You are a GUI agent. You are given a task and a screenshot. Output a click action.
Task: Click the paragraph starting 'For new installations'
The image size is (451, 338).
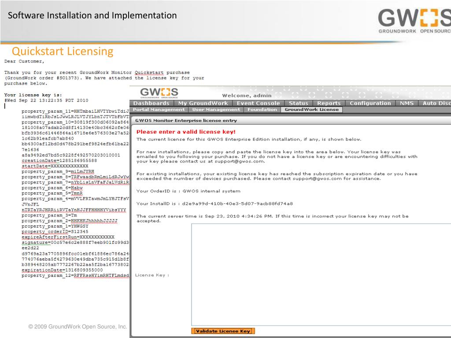click(277, 157)
